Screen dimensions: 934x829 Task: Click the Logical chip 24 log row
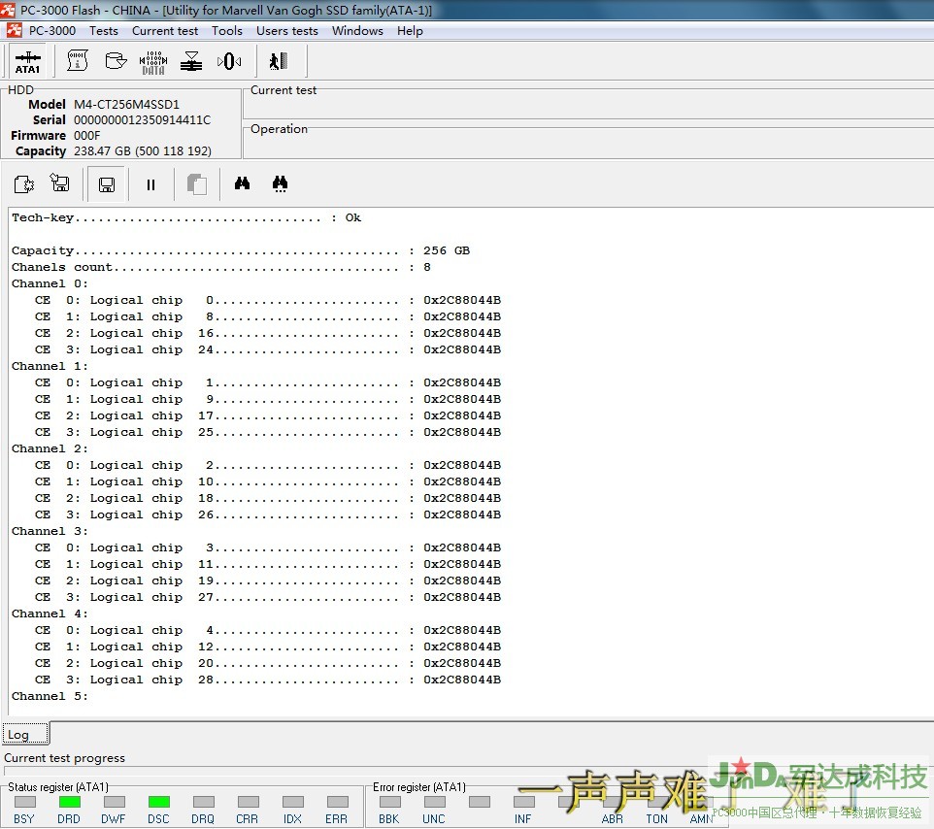coord(267,349)
